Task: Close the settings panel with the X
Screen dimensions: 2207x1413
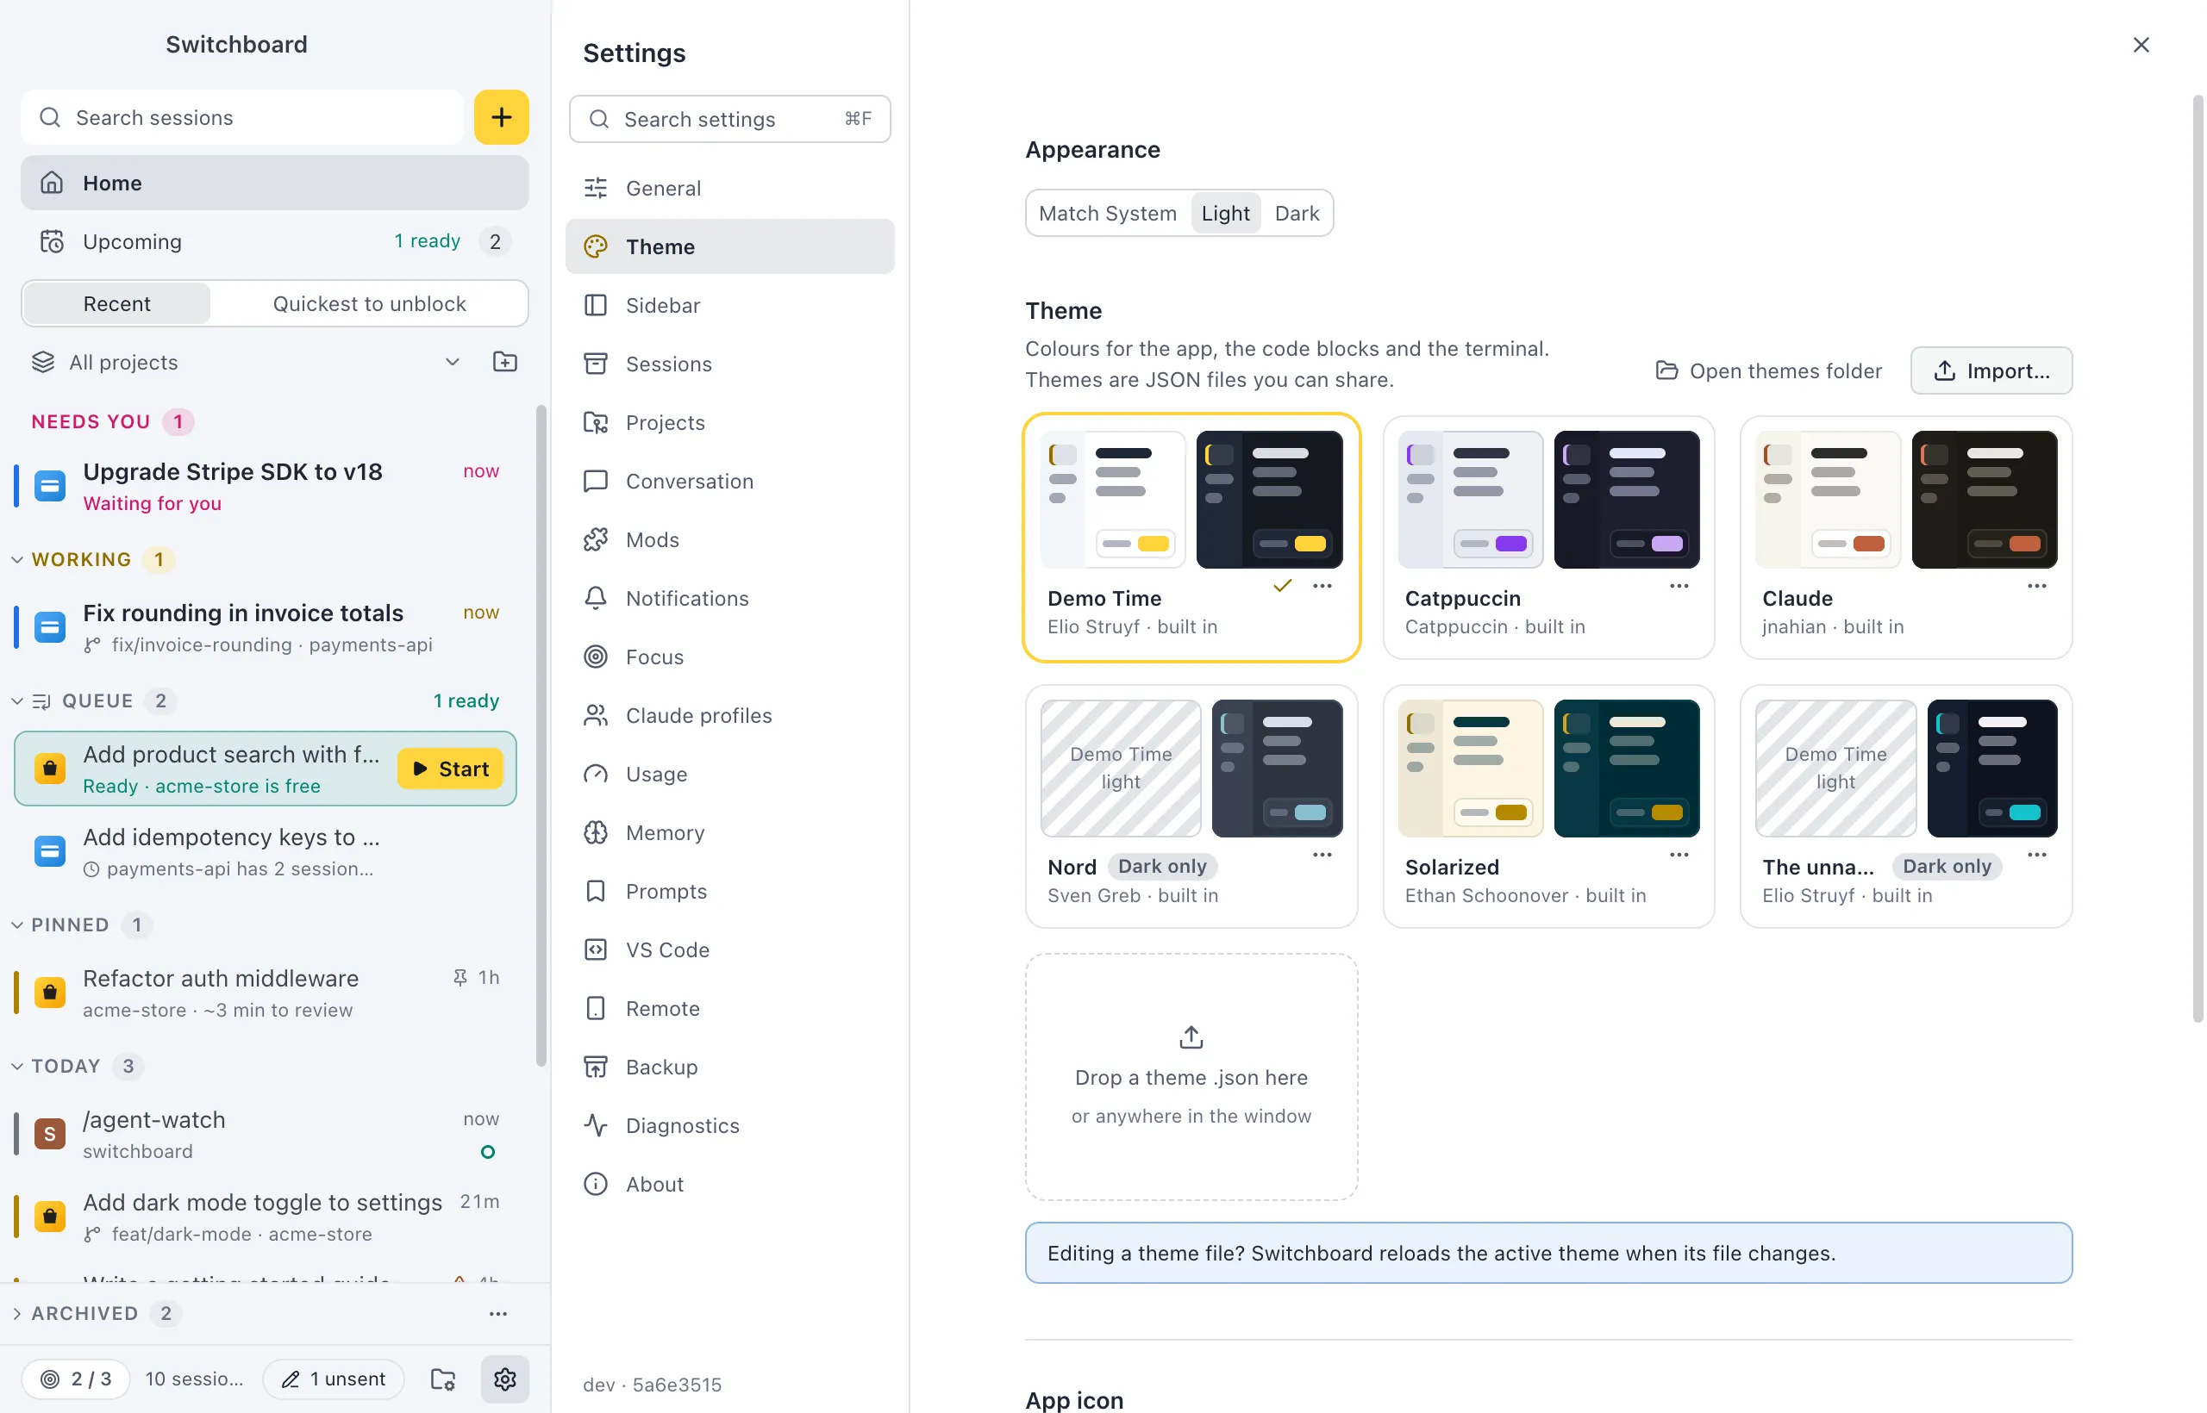Action: (x=2141, y=45)
